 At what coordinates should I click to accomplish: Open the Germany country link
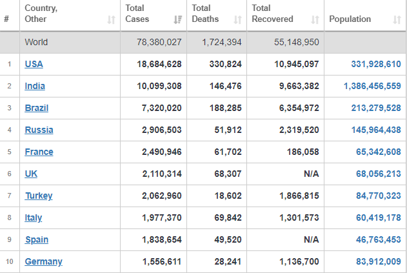[x=43, y=261]
